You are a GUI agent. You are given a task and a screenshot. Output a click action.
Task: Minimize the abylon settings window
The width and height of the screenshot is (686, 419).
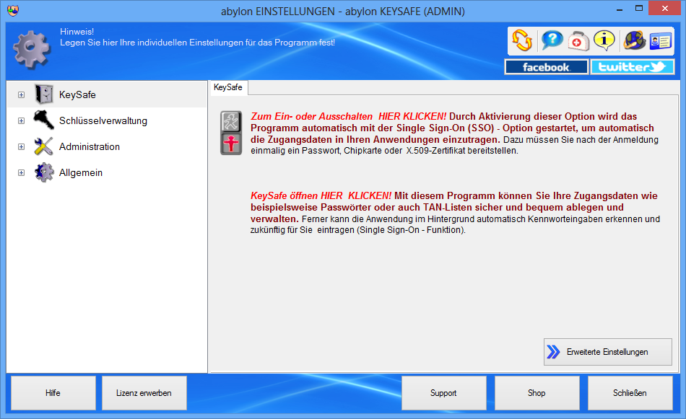tap(620, 9)
